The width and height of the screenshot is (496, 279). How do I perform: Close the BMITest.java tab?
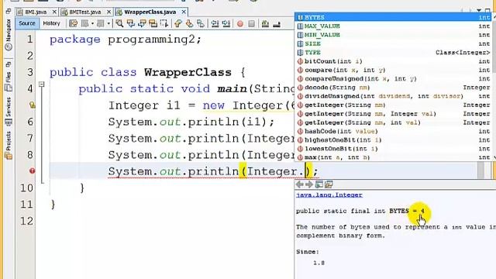[108, 12]
